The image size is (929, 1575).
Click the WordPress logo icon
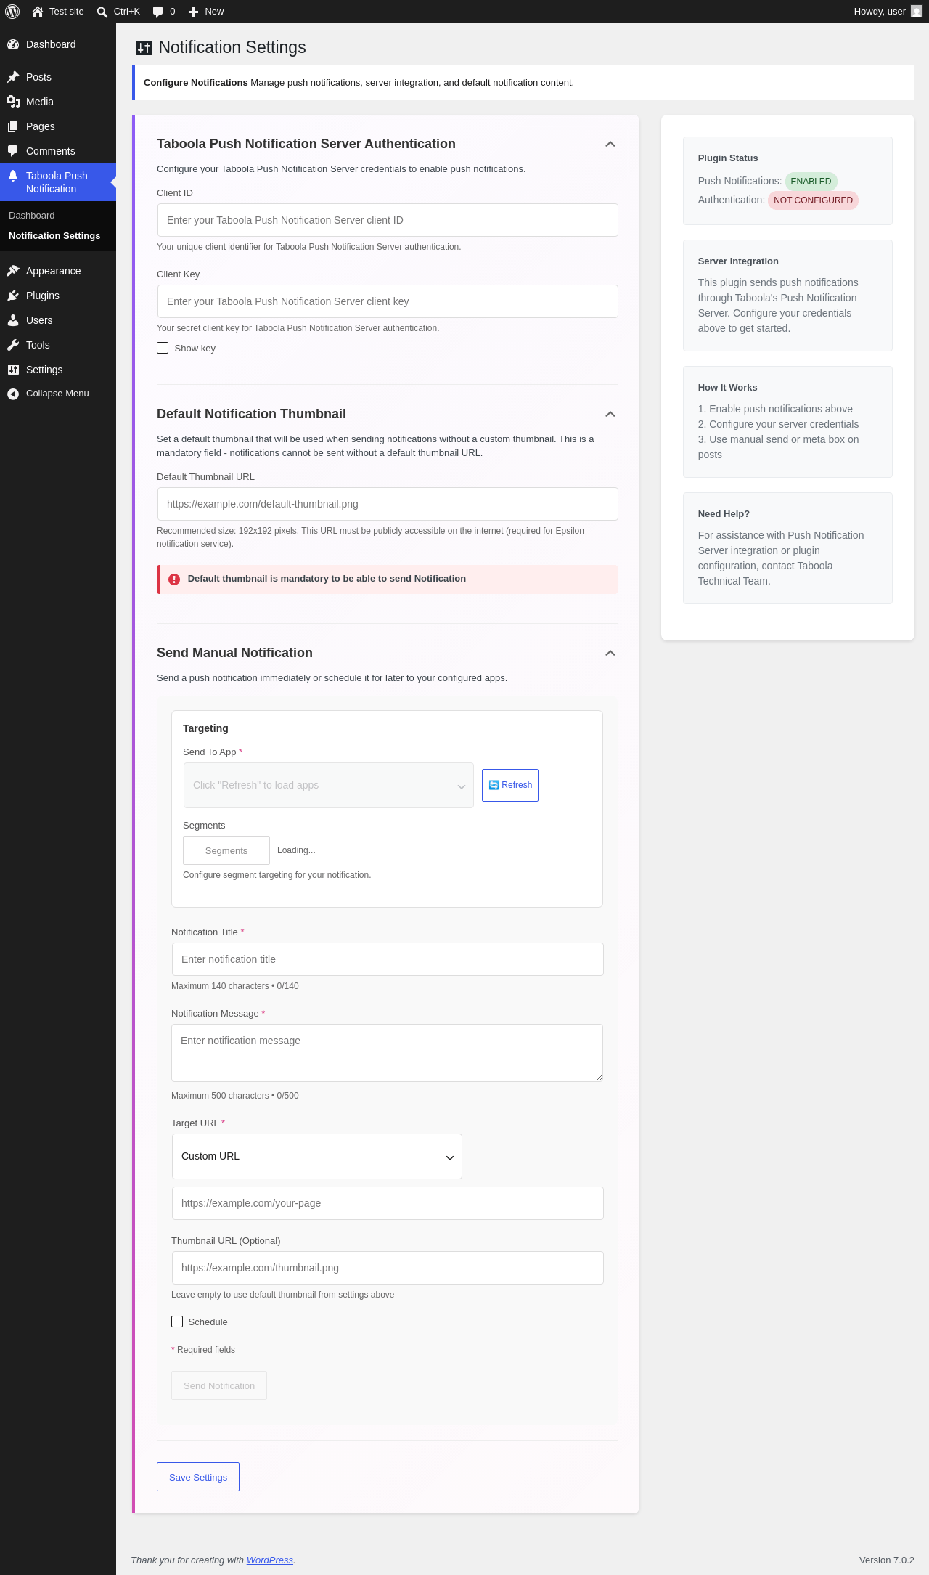(12, 12)
